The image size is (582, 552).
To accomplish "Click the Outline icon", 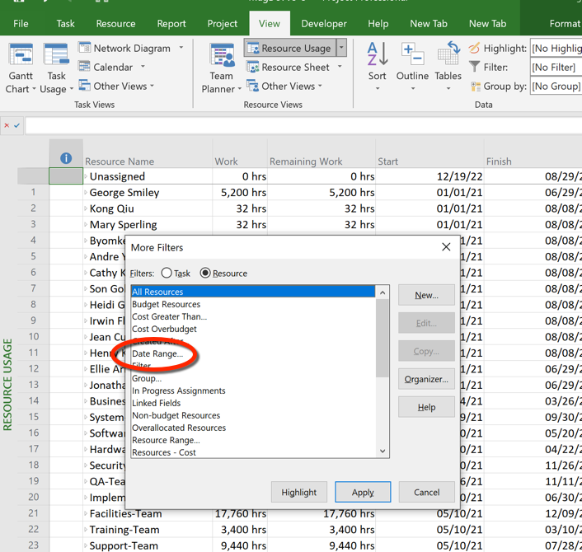I will (412, 54).
